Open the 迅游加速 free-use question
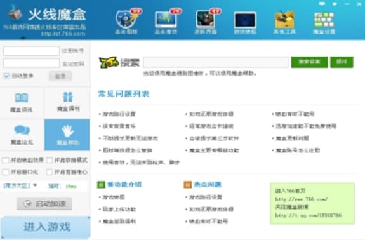 [x=306, y=126]
